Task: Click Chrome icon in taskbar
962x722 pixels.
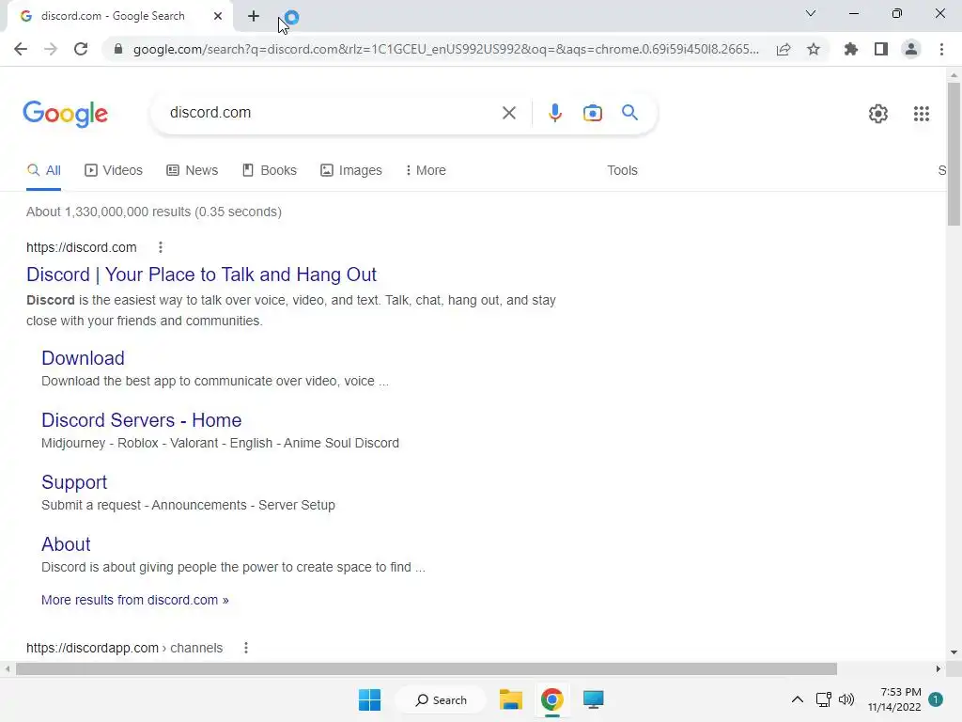Action: pos(552,699)
